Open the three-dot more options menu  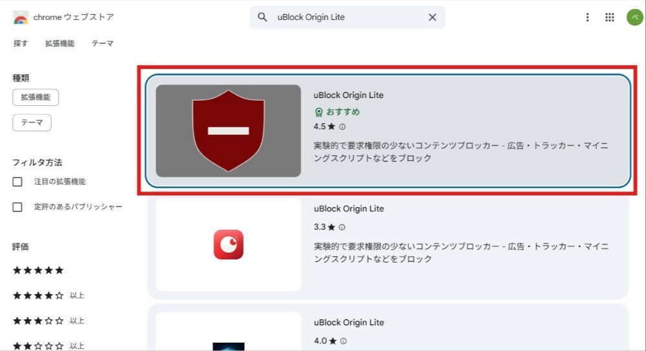587,17
